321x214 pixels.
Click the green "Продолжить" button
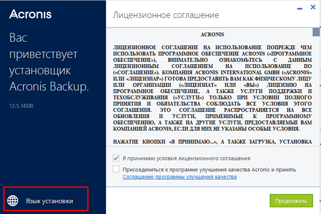pos(291,201)
